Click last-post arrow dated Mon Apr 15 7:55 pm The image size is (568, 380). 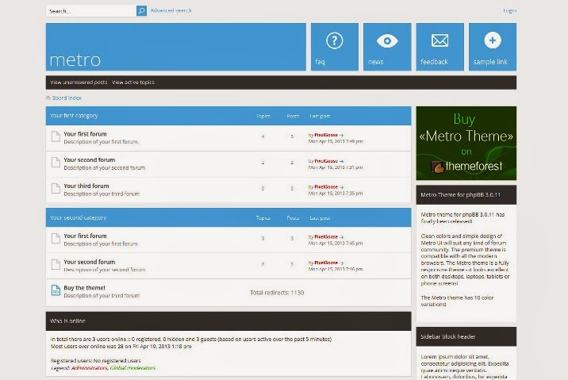[342, 187]
